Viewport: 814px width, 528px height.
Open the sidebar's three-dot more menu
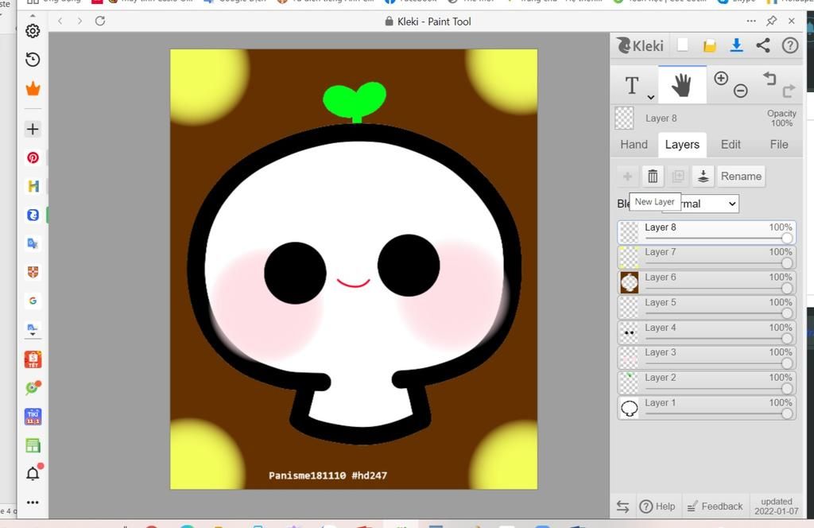point(33,503)
